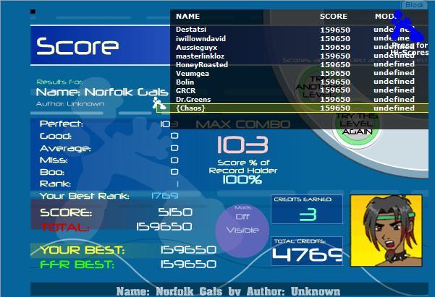Sort by the SCORE column header
Screen dimensions: 435x297
pos(334,16)
